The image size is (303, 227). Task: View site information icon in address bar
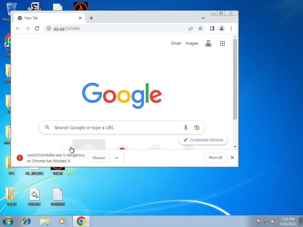click(x=49, y=29)
